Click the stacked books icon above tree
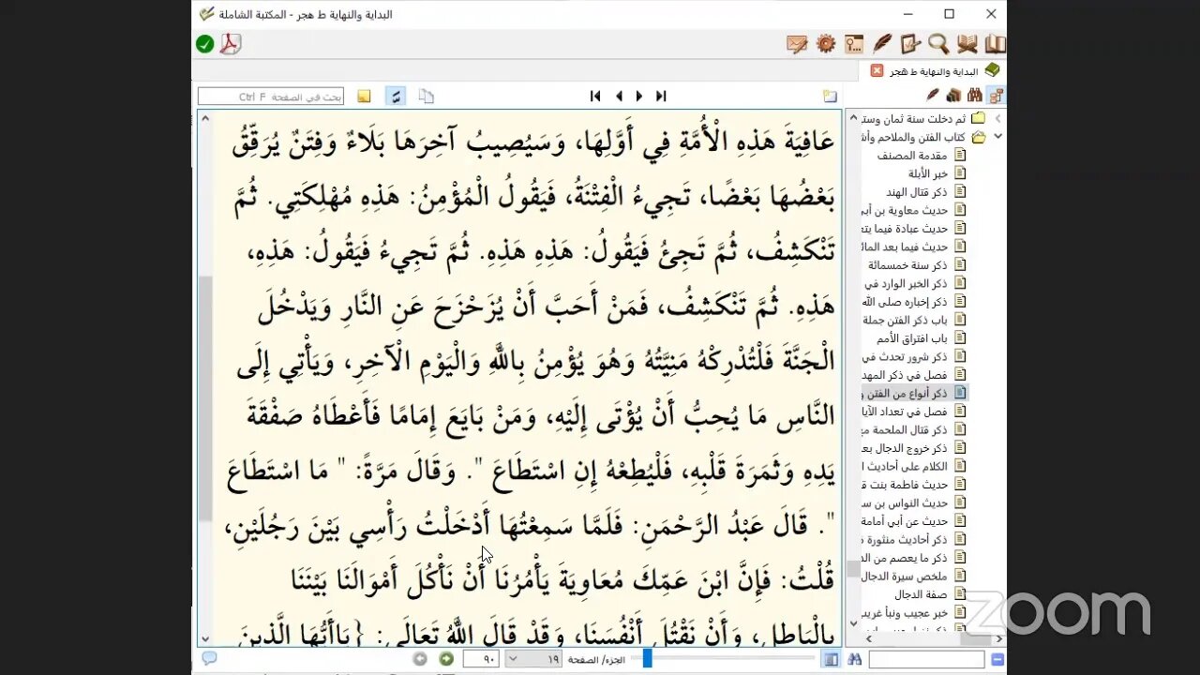Image resolution: width=1200 pixels, height=675 pixels. coord(953,95)
